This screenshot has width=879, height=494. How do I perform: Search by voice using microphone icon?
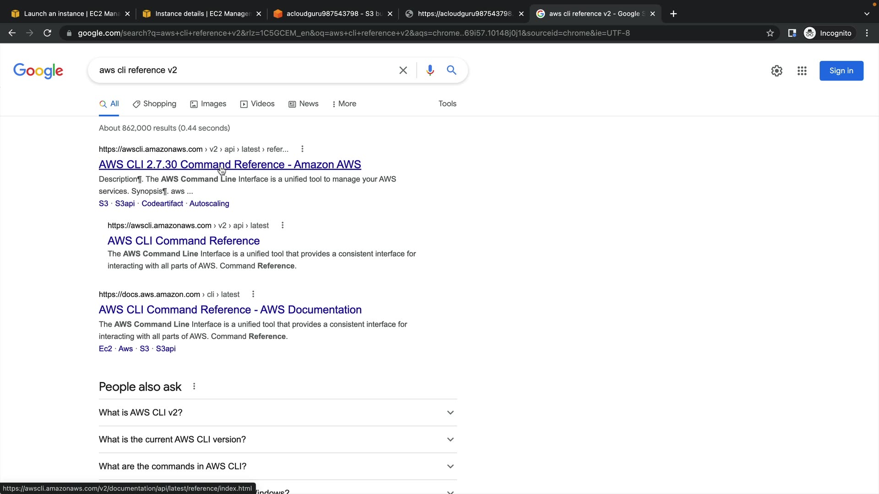pos(429,70)
